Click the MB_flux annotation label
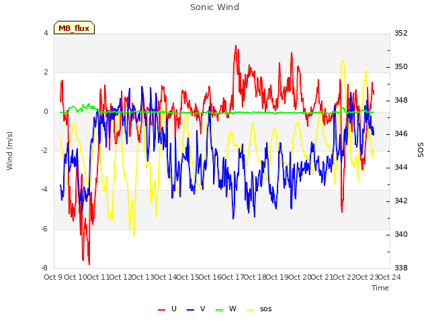This screenshot has width=430, height=322. click(x=74, y=28)
